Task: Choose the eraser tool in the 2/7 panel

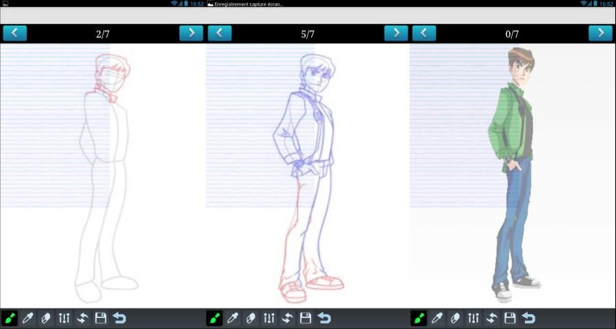Action: click(47, 318)
